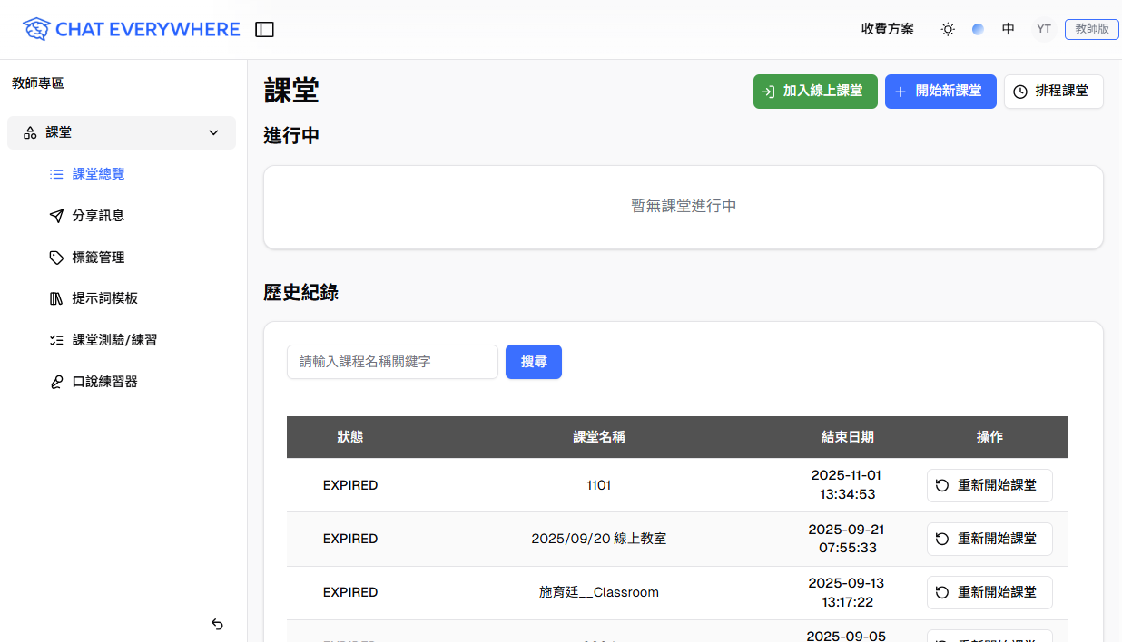Click the Chat Everywhere logo
This screenshot has width=1122, height=642.
click(132, 29)
